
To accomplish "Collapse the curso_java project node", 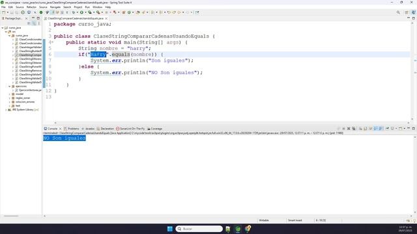I will [x=3, y=27].
